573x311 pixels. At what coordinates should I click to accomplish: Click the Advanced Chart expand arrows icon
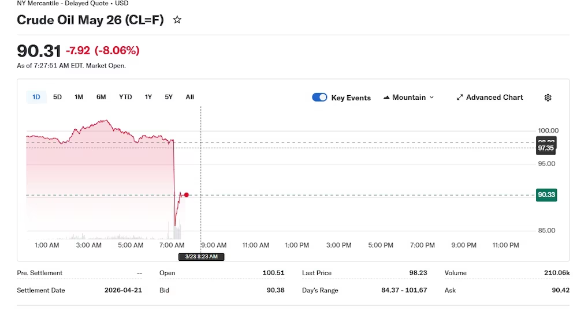point(460,98)
